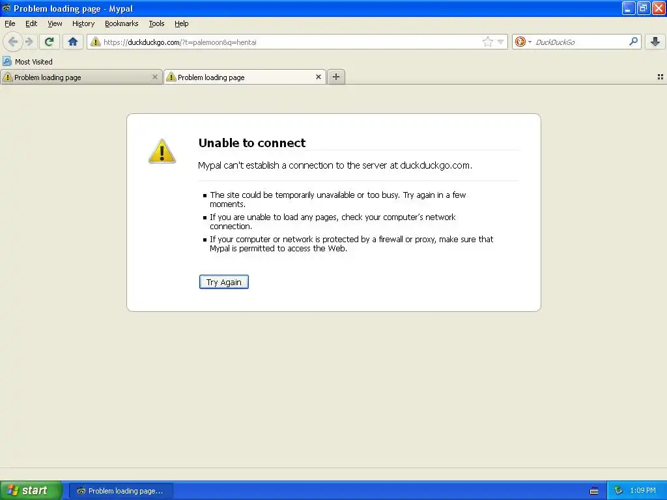Open the Edit menu

[x=31, y=23]
